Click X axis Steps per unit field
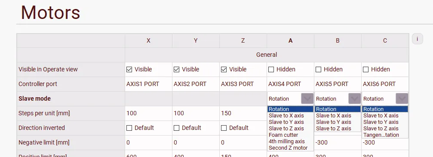This screenshot has height=157, width=433. tap(149, 113)
